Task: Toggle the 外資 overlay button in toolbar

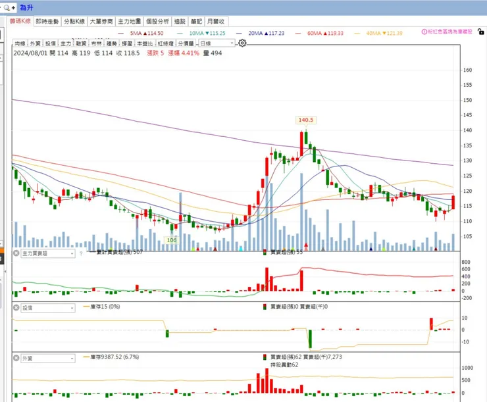Action: (x=35, y=43)
